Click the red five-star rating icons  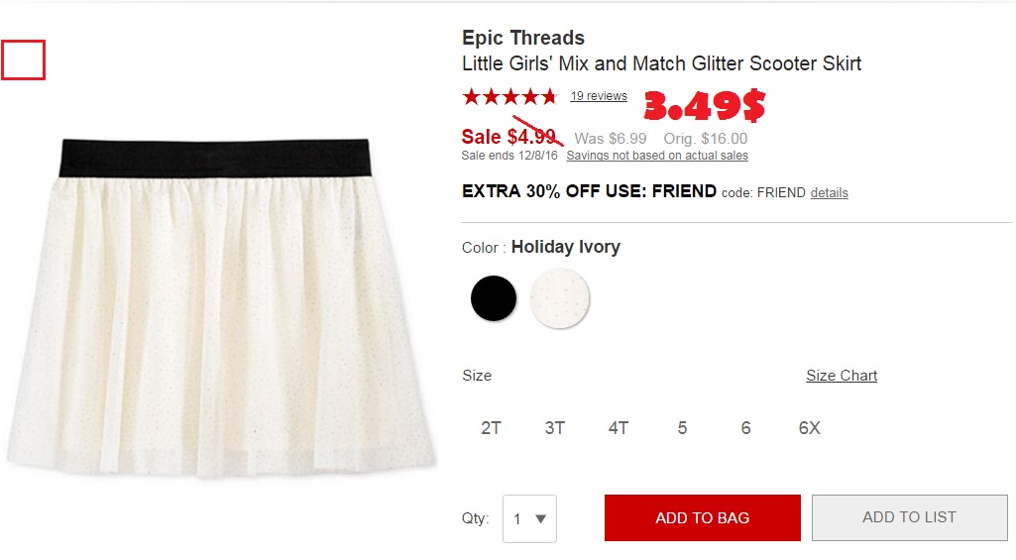tap(509, 96)
